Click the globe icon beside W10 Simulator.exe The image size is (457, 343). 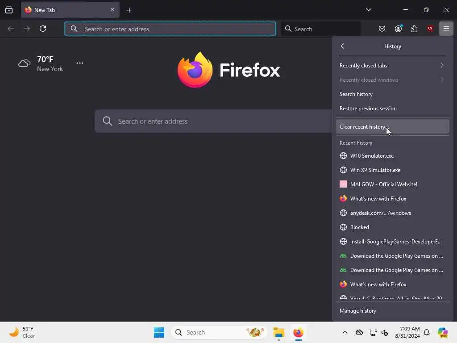click(x=343, y=156)
